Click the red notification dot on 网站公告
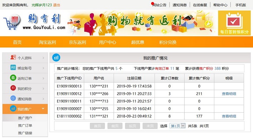This screenshot has height=139, width=253. [x=152, y=3]
